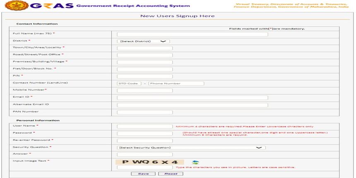Click the captcha case sensitive hint text
Viewport: 356px width, 178px height.
236,167
